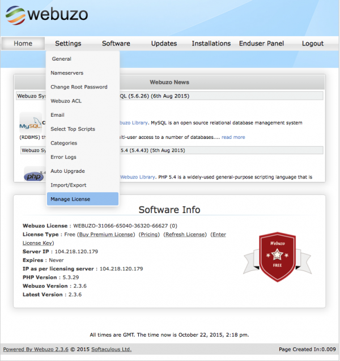This screenshot has width=340, height=361.
Task: Open Softaculous Ltd. footer link
Action: coord(112,350)
